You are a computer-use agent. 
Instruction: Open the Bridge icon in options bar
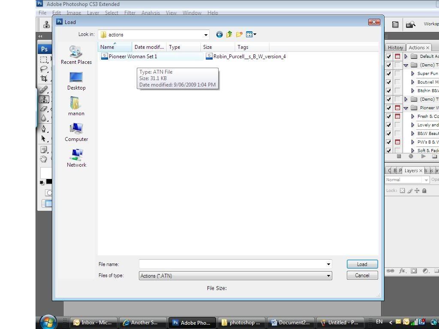pos(411,24)
